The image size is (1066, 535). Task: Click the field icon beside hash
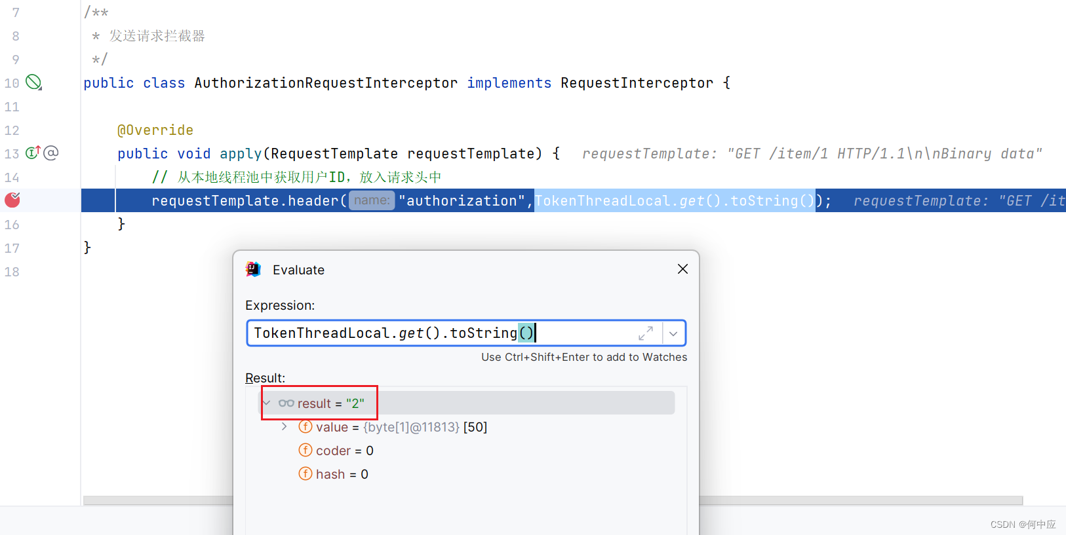(x=306, y=473)
